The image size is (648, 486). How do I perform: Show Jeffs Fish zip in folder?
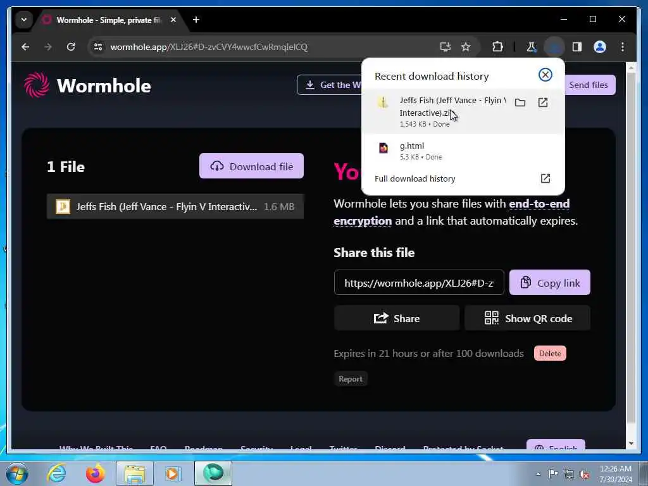click(520, 103)
